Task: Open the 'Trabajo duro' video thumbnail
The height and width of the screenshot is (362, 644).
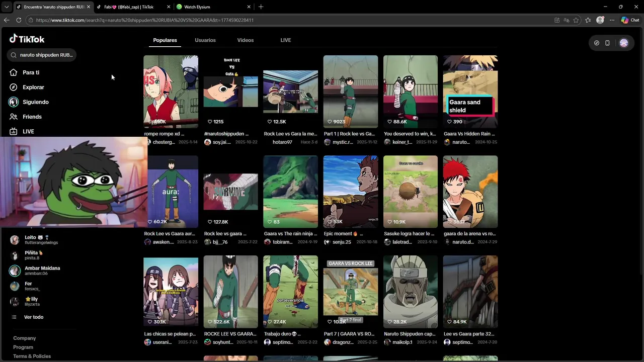Action: [290, 292]
